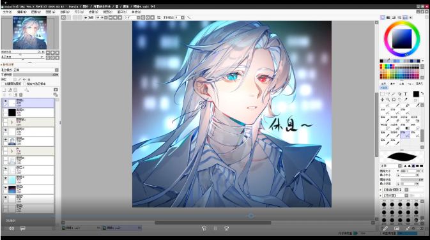
Task: Select the rectangular selection tool
Action: click(382, 94)
